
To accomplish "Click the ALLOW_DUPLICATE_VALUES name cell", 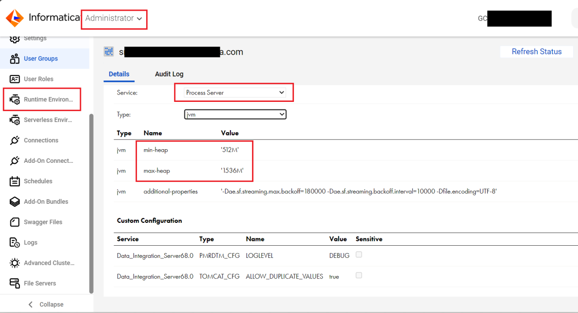I will [x=284, y=276].
